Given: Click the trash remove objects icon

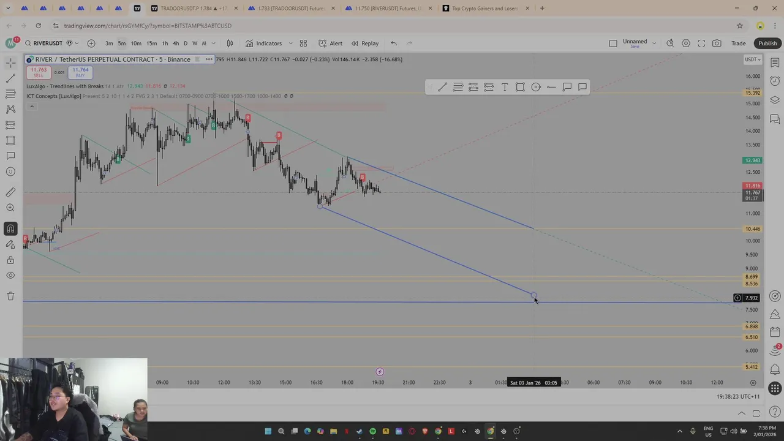Looking at the screenshot, I should tap(10, 296).
